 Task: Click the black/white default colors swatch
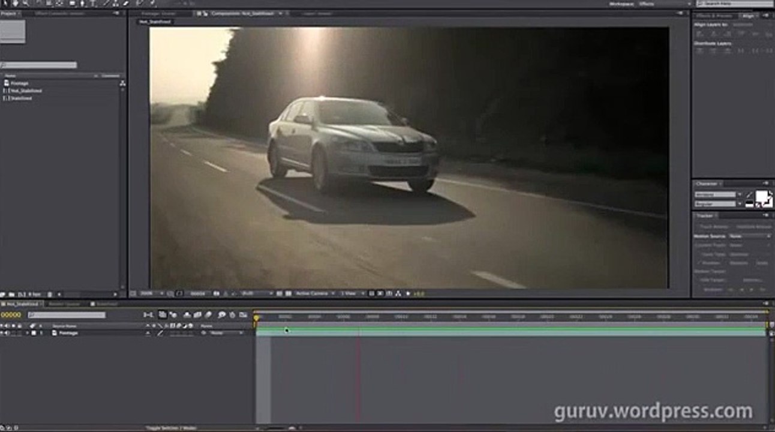coord(749,204)
